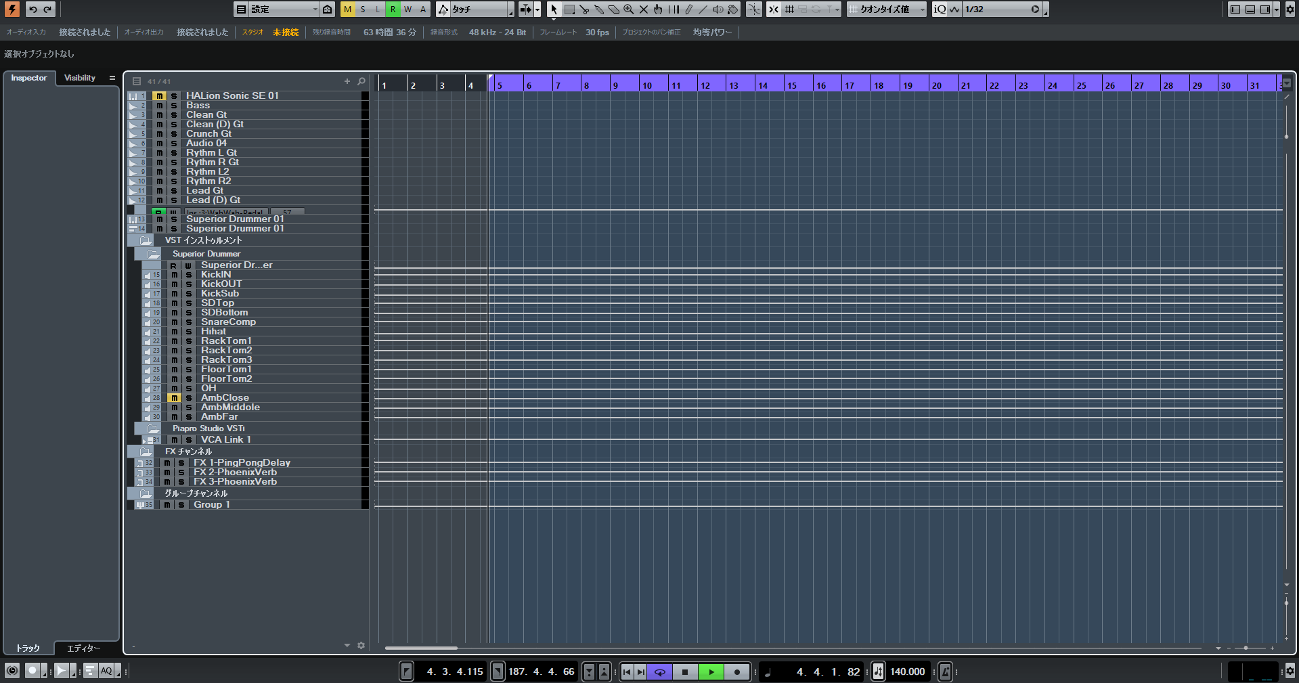Choose the Draw pencil tool
This screenshot has width=1299, height=683.
[x=688, y=9]
